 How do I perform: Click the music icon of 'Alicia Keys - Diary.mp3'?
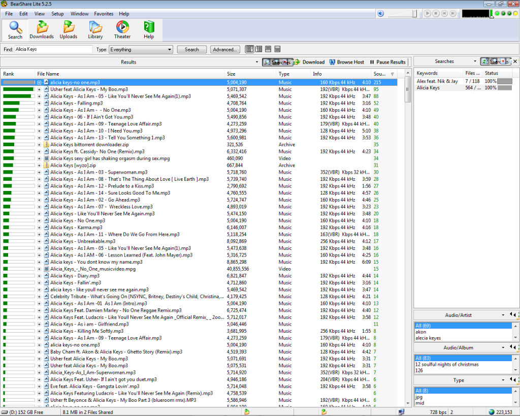[x=46, y=276]
